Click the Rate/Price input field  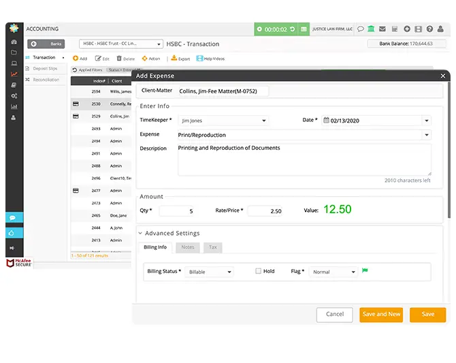pyautogui.click(x=265, y=211)
